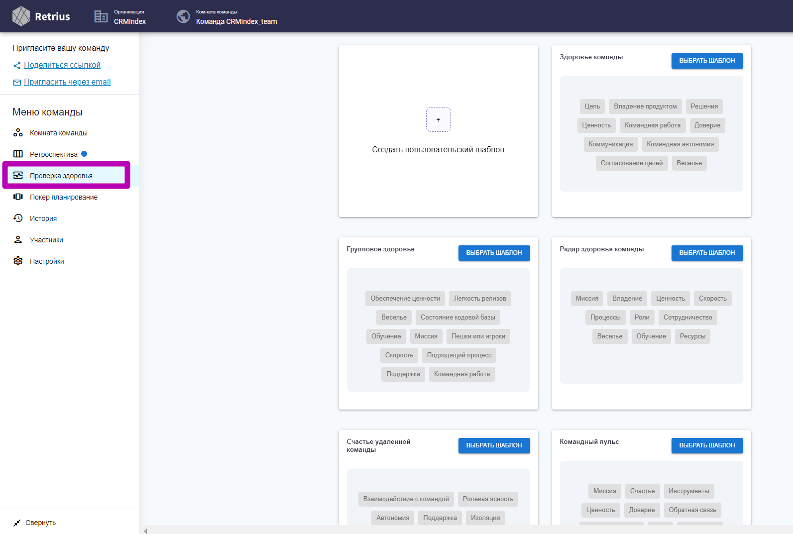Click the team room globe icon

click(x=183, y=16)
